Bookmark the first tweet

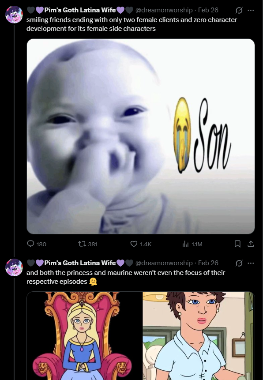tap(237, 244)
